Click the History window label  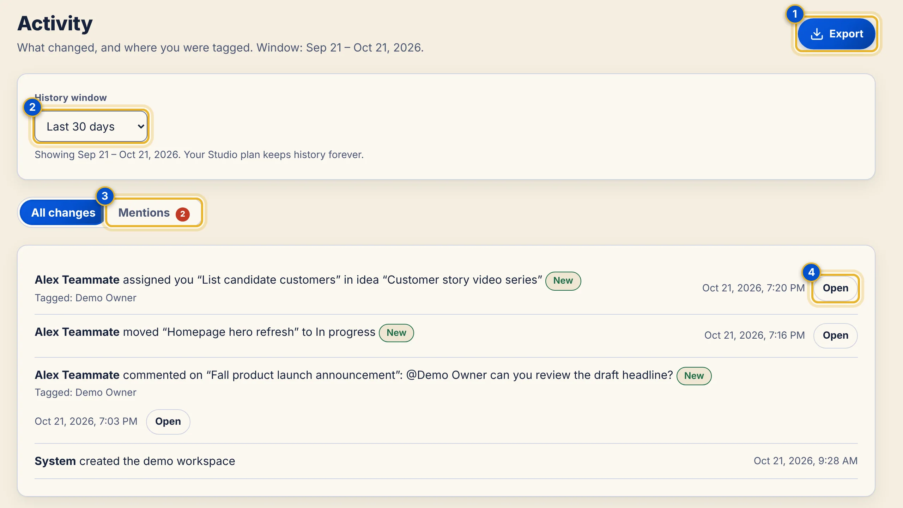coord(71,97)
